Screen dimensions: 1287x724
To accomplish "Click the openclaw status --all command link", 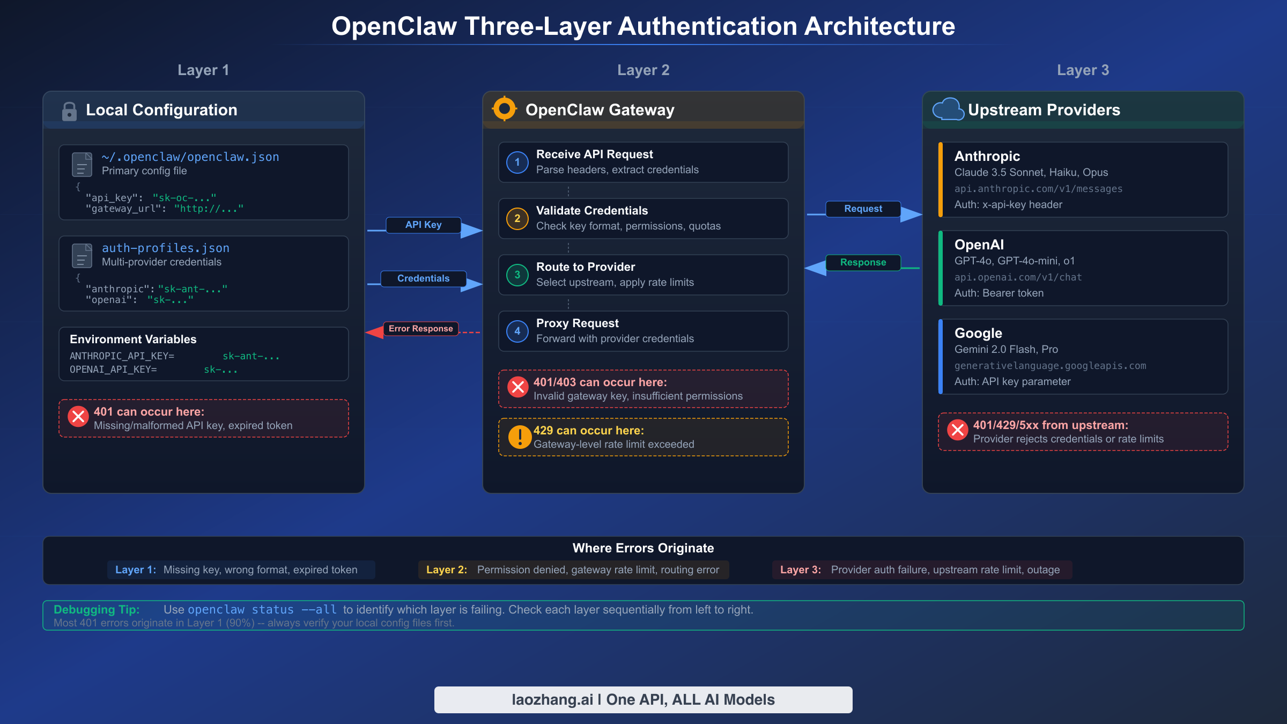I will click(262, 609).
